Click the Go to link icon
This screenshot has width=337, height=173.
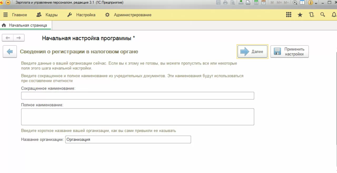coord(248,3)
